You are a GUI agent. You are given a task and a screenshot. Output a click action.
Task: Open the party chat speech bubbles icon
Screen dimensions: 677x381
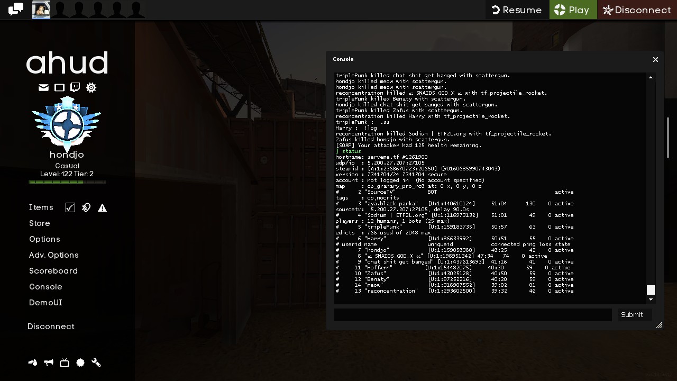(x=16, y=10)
